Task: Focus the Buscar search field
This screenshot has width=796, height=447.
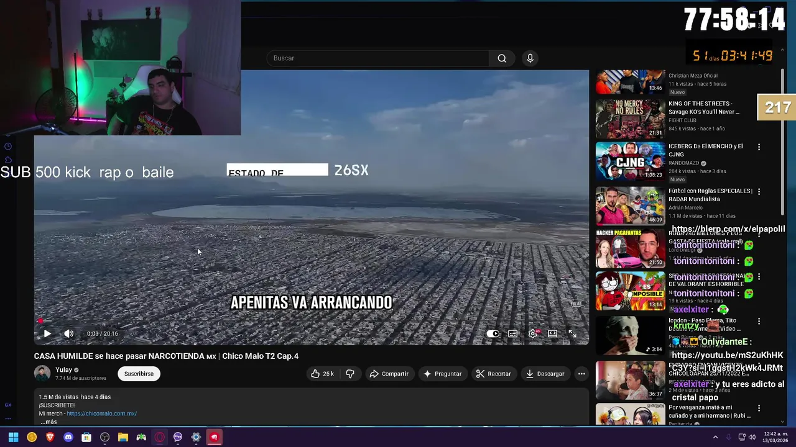Action: point(378,58)
